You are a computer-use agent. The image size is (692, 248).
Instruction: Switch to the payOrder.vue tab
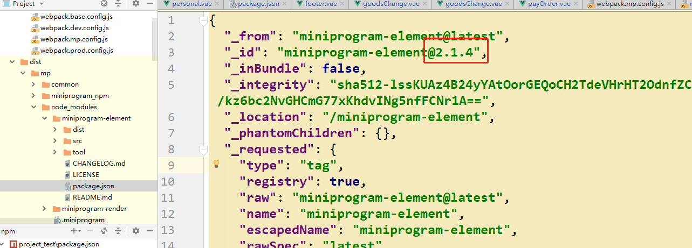549,4
